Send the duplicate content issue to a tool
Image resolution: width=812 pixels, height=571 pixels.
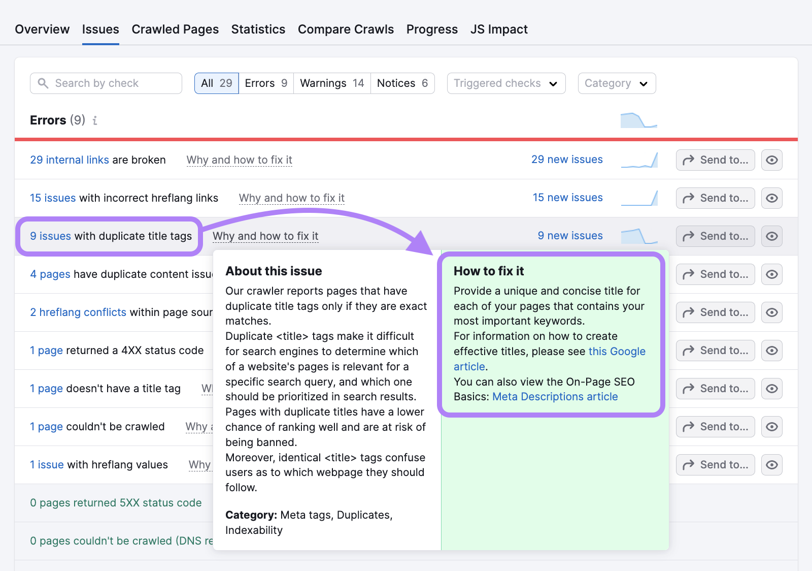click(715, 274)
